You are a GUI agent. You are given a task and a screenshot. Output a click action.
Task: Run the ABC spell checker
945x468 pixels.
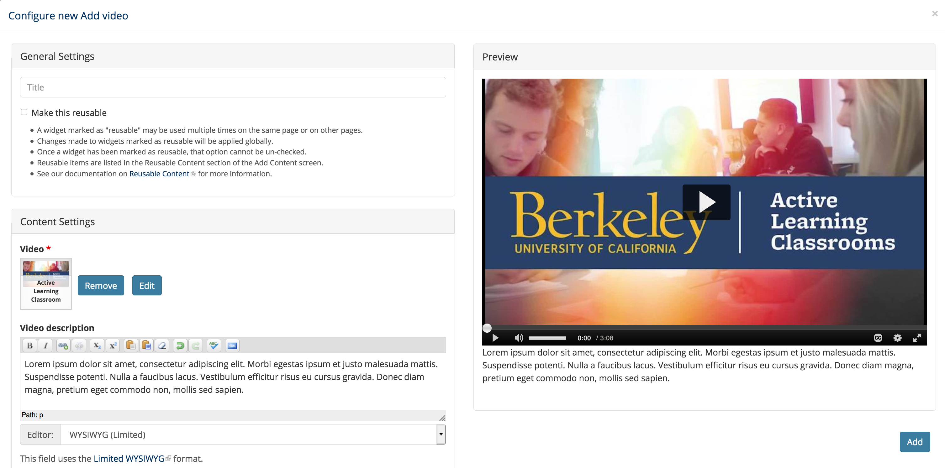coord(214,345)
